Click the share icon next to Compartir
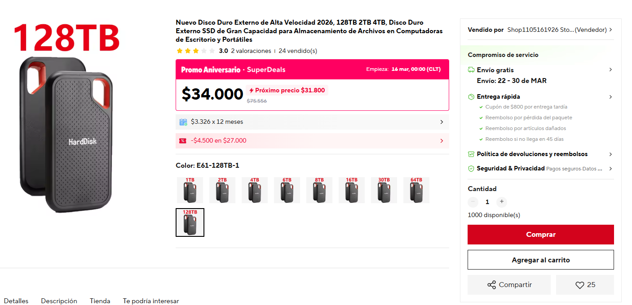Image resolution: width=632 pixels, height=305 pixels. pos(491,285)
